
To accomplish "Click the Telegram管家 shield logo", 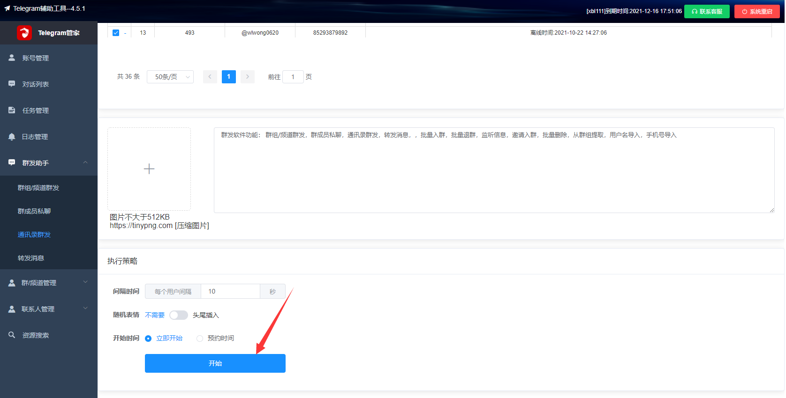I will tap(24, 33).
